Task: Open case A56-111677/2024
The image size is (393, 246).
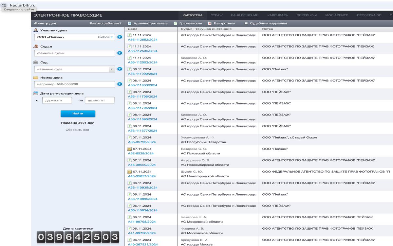Action: point(142,131)
